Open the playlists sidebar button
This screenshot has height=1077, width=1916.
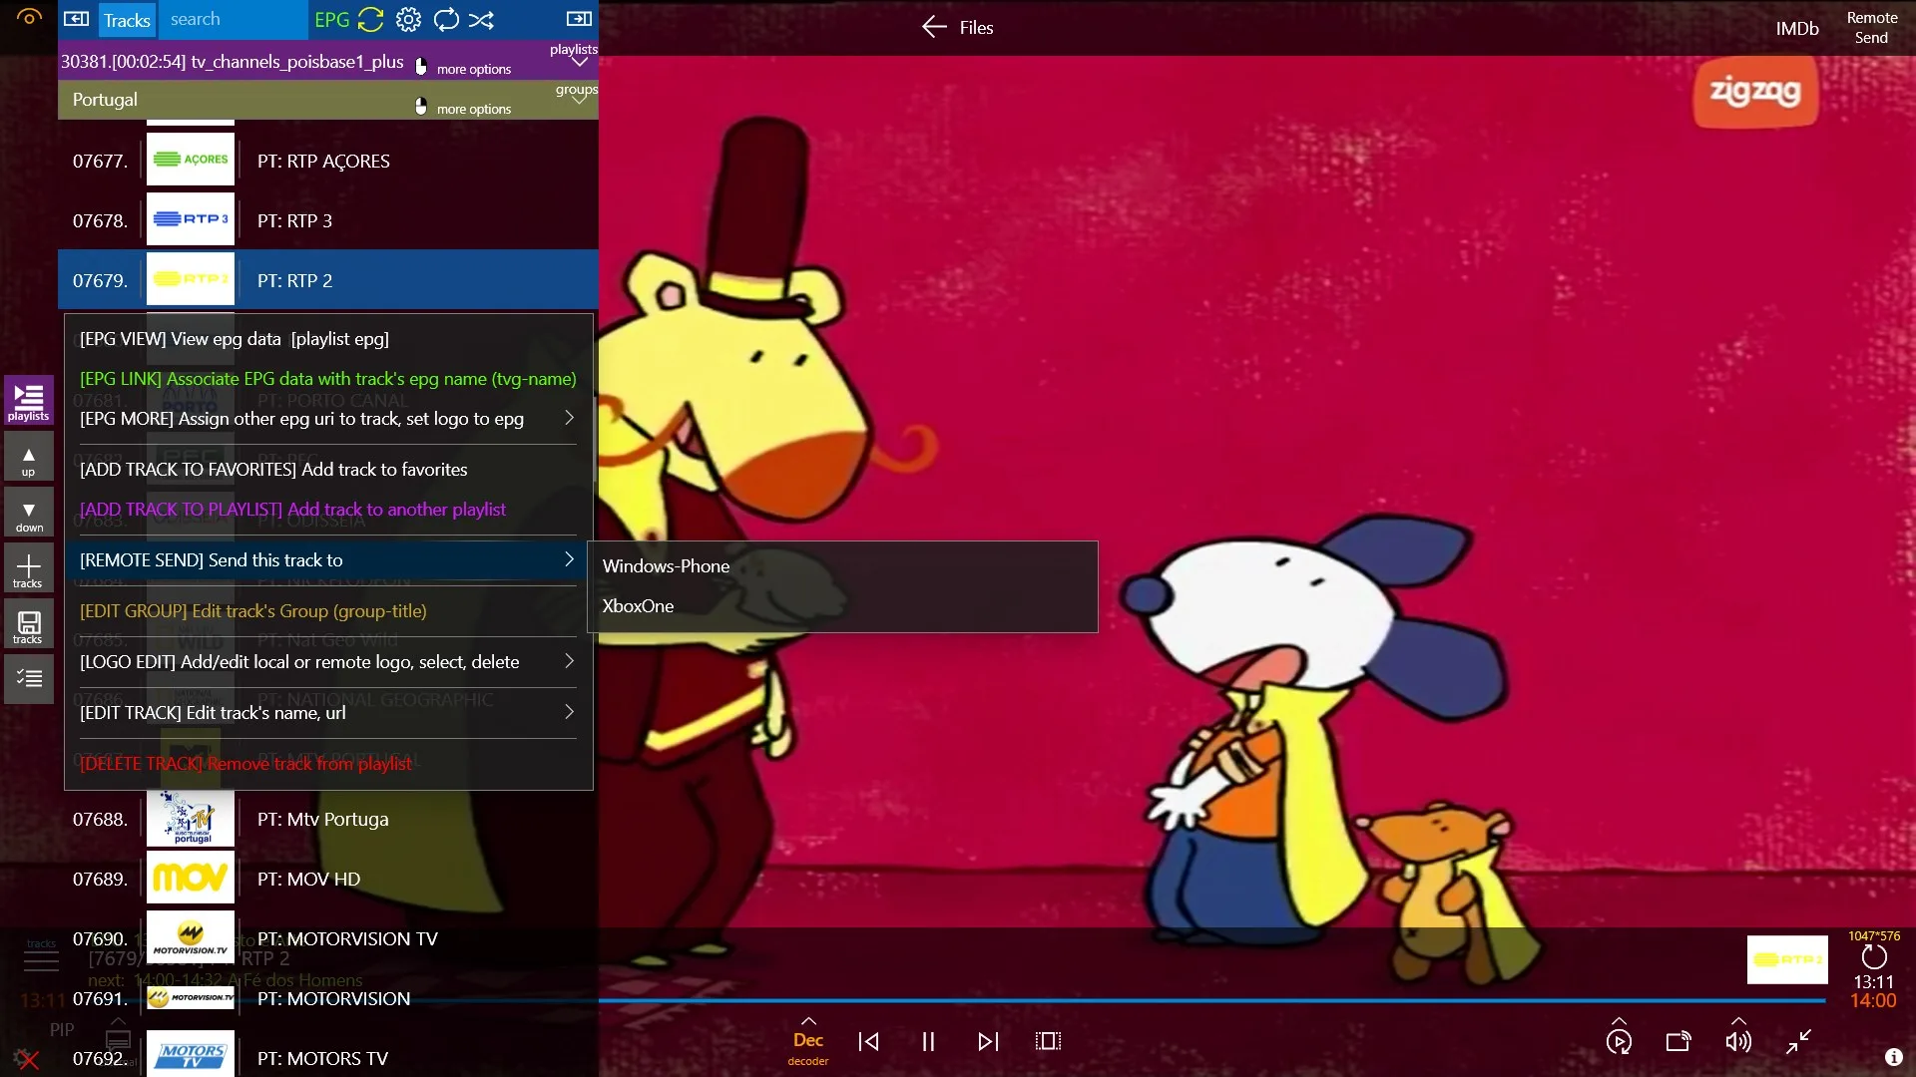point(28,401)
